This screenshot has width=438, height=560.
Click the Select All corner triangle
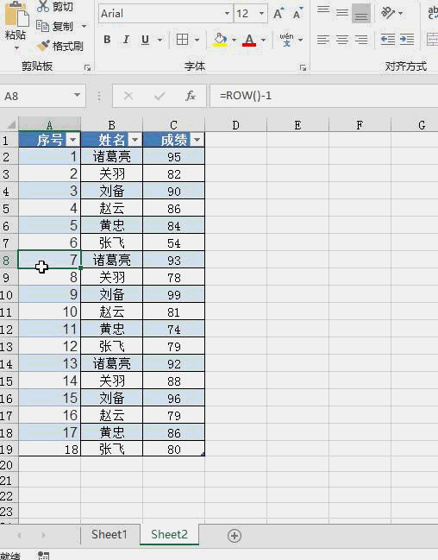[x=10, y=124]
